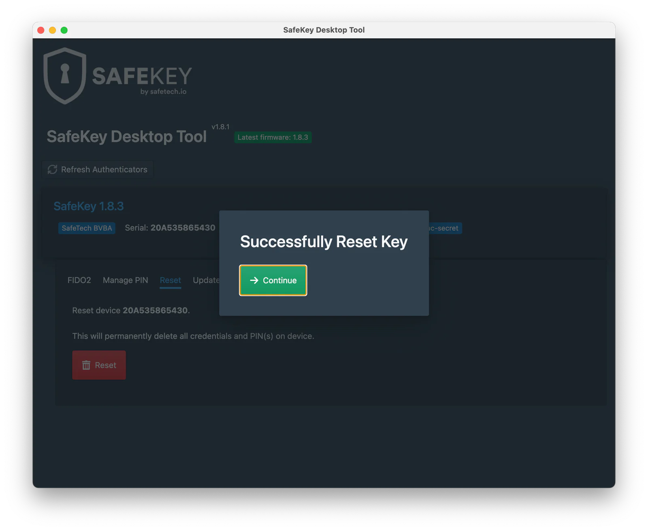Viewport: 648px width, 531px height.
Task: Click the red Reset button
Action: click(x=99, y=365)
